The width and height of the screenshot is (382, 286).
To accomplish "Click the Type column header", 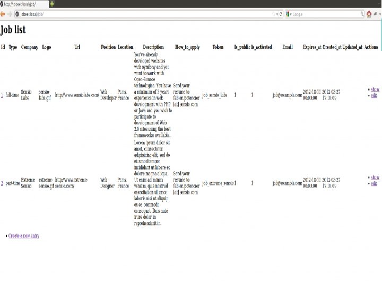I will tap(13, 47).
